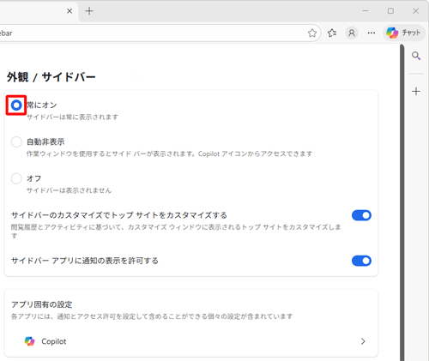The image size is (429, 361).
Task: Click the 自動非表示 option label
Action: tap(45, 141)
